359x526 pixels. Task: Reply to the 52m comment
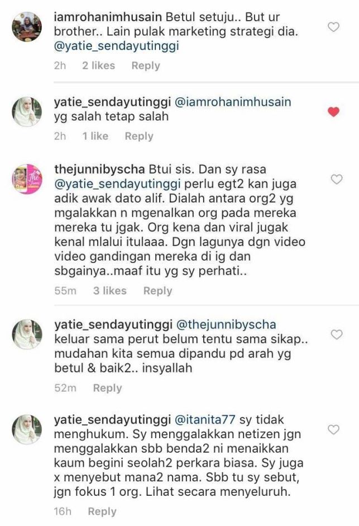click(x=107, y=388)
